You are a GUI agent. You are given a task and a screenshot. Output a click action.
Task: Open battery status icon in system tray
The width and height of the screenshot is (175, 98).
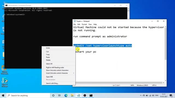(x=147, y=96)
